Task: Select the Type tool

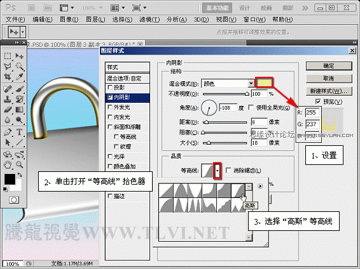Action: pyautogui.click(x=19, y=132)
